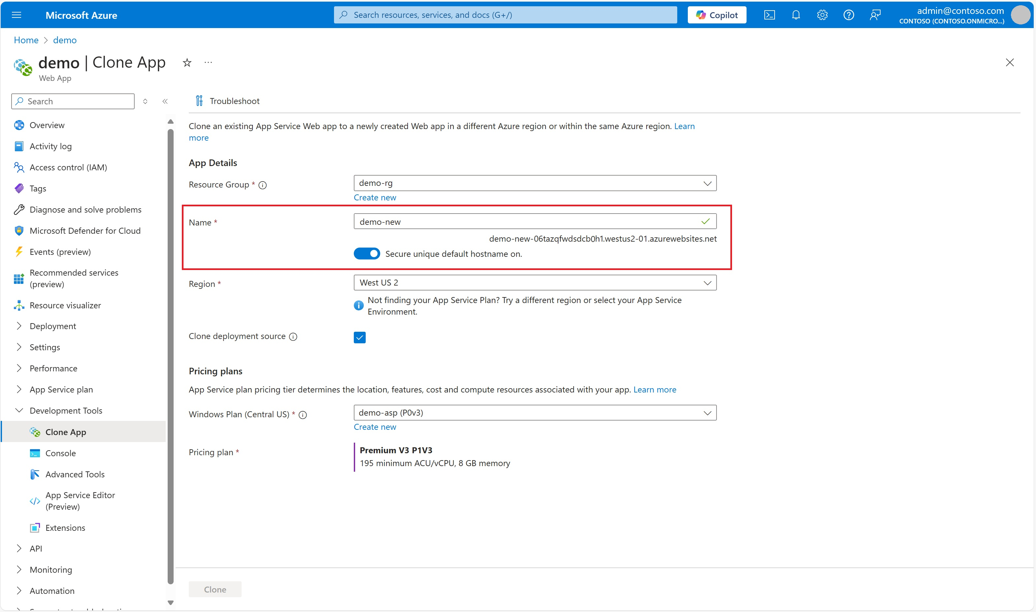Create new resource group via link

tap(375, 197)
